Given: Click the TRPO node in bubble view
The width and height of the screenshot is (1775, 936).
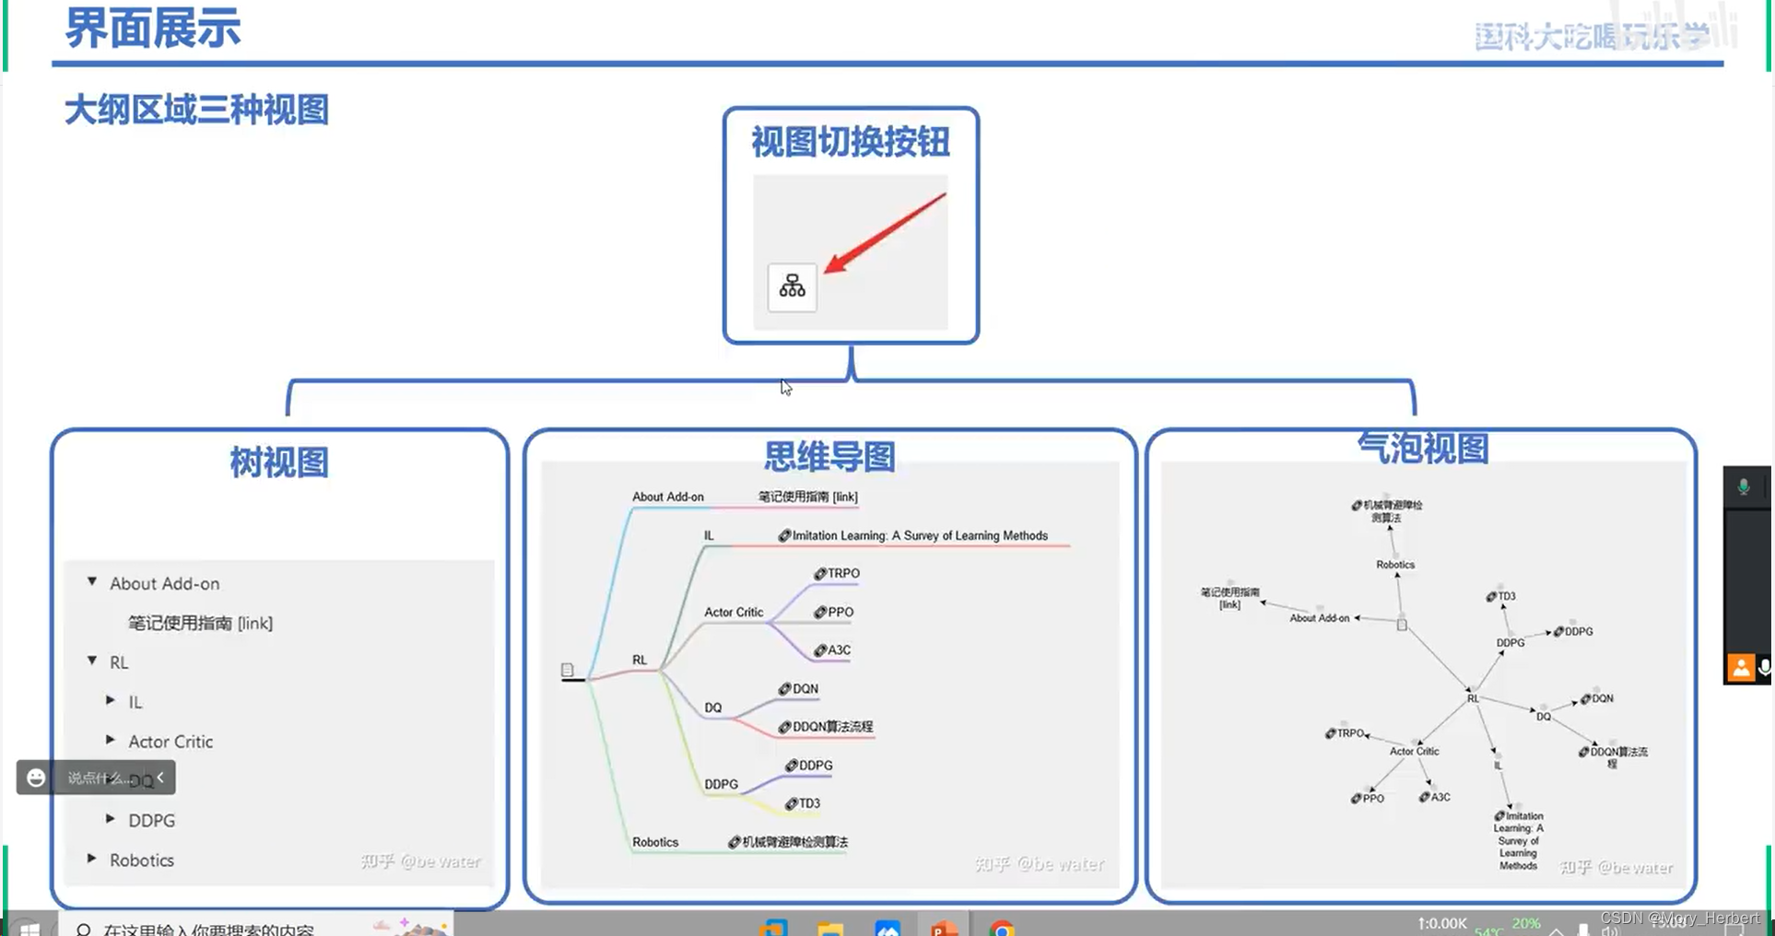Looking at the screenshot, I should (1345, 733).
